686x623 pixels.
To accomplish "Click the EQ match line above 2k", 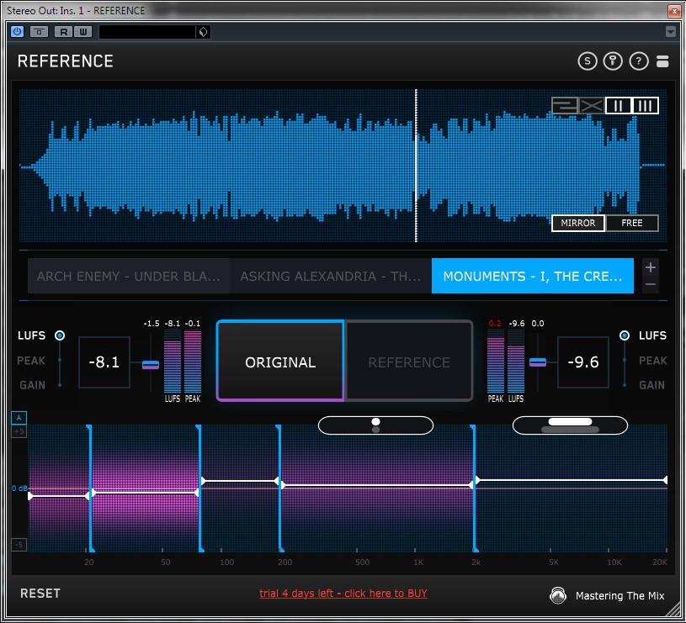I will [572, 480].
